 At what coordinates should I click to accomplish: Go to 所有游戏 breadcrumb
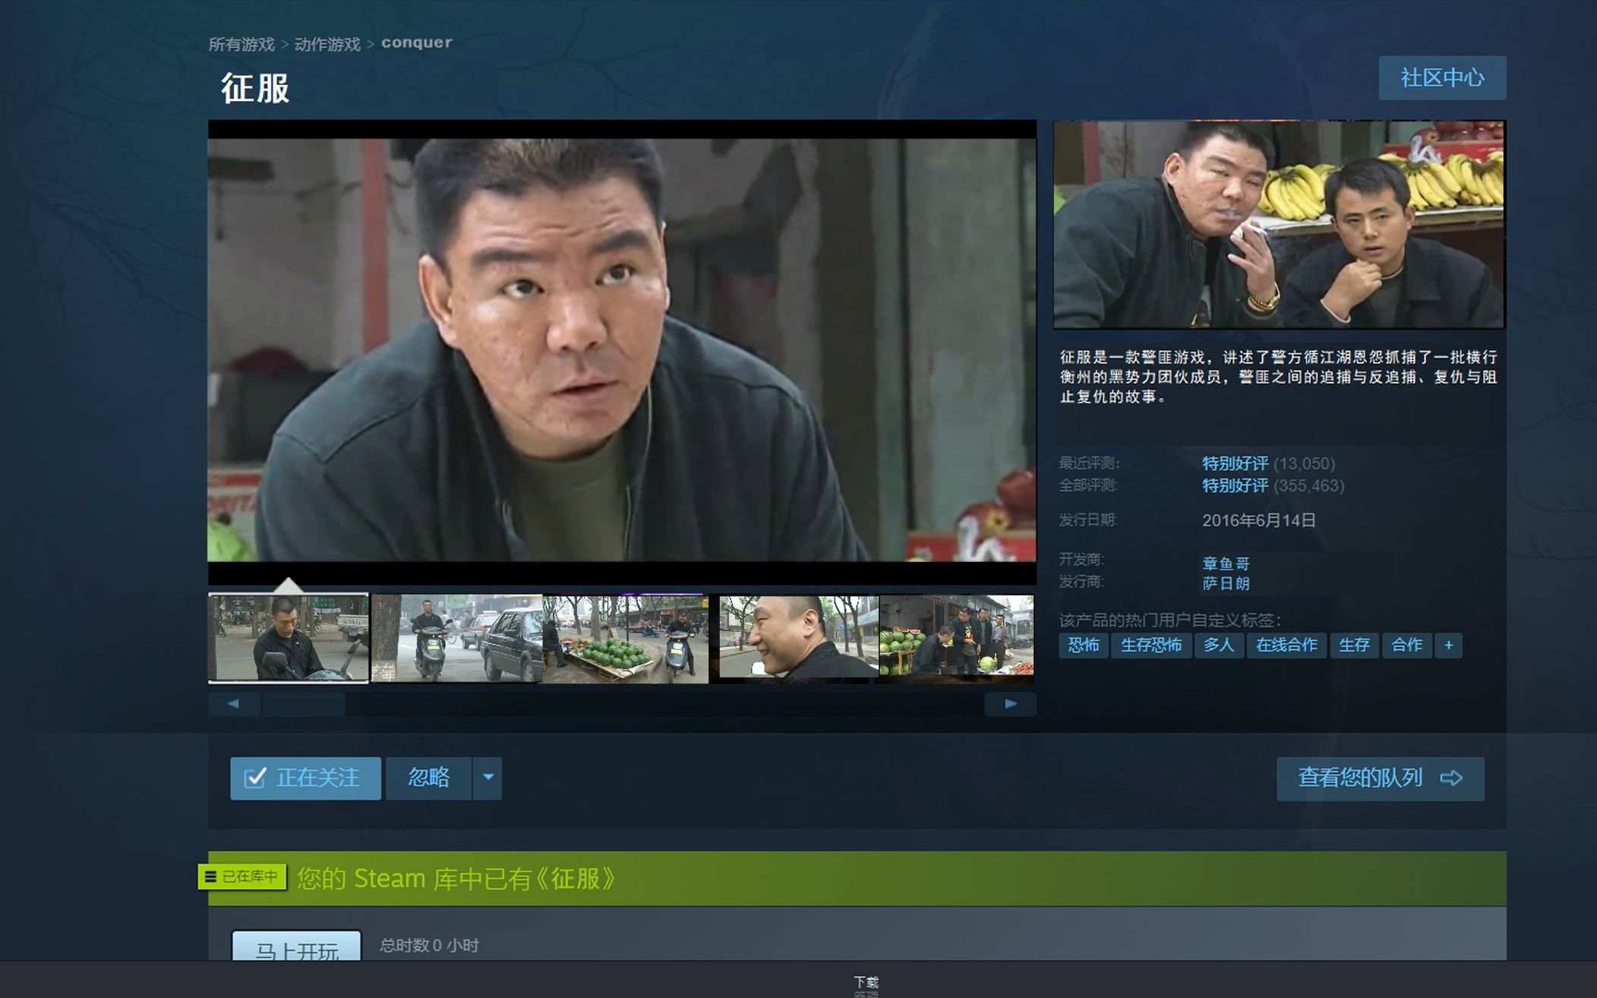click(x=241, y=45)
